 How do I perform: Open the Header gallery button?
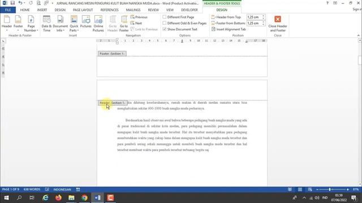pos(7,24)
